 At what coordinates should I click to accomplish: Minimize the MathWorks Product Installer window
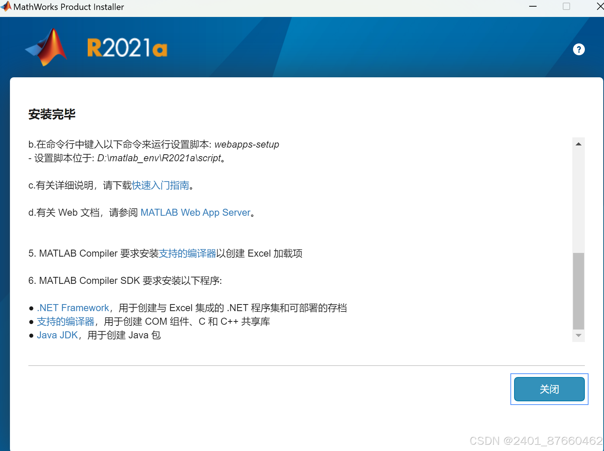click(x=533, y=6)
